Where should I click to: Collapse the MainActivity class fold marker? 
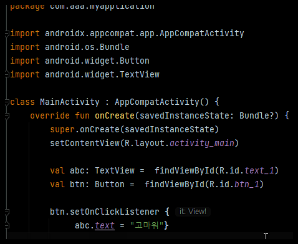point(7,102)
